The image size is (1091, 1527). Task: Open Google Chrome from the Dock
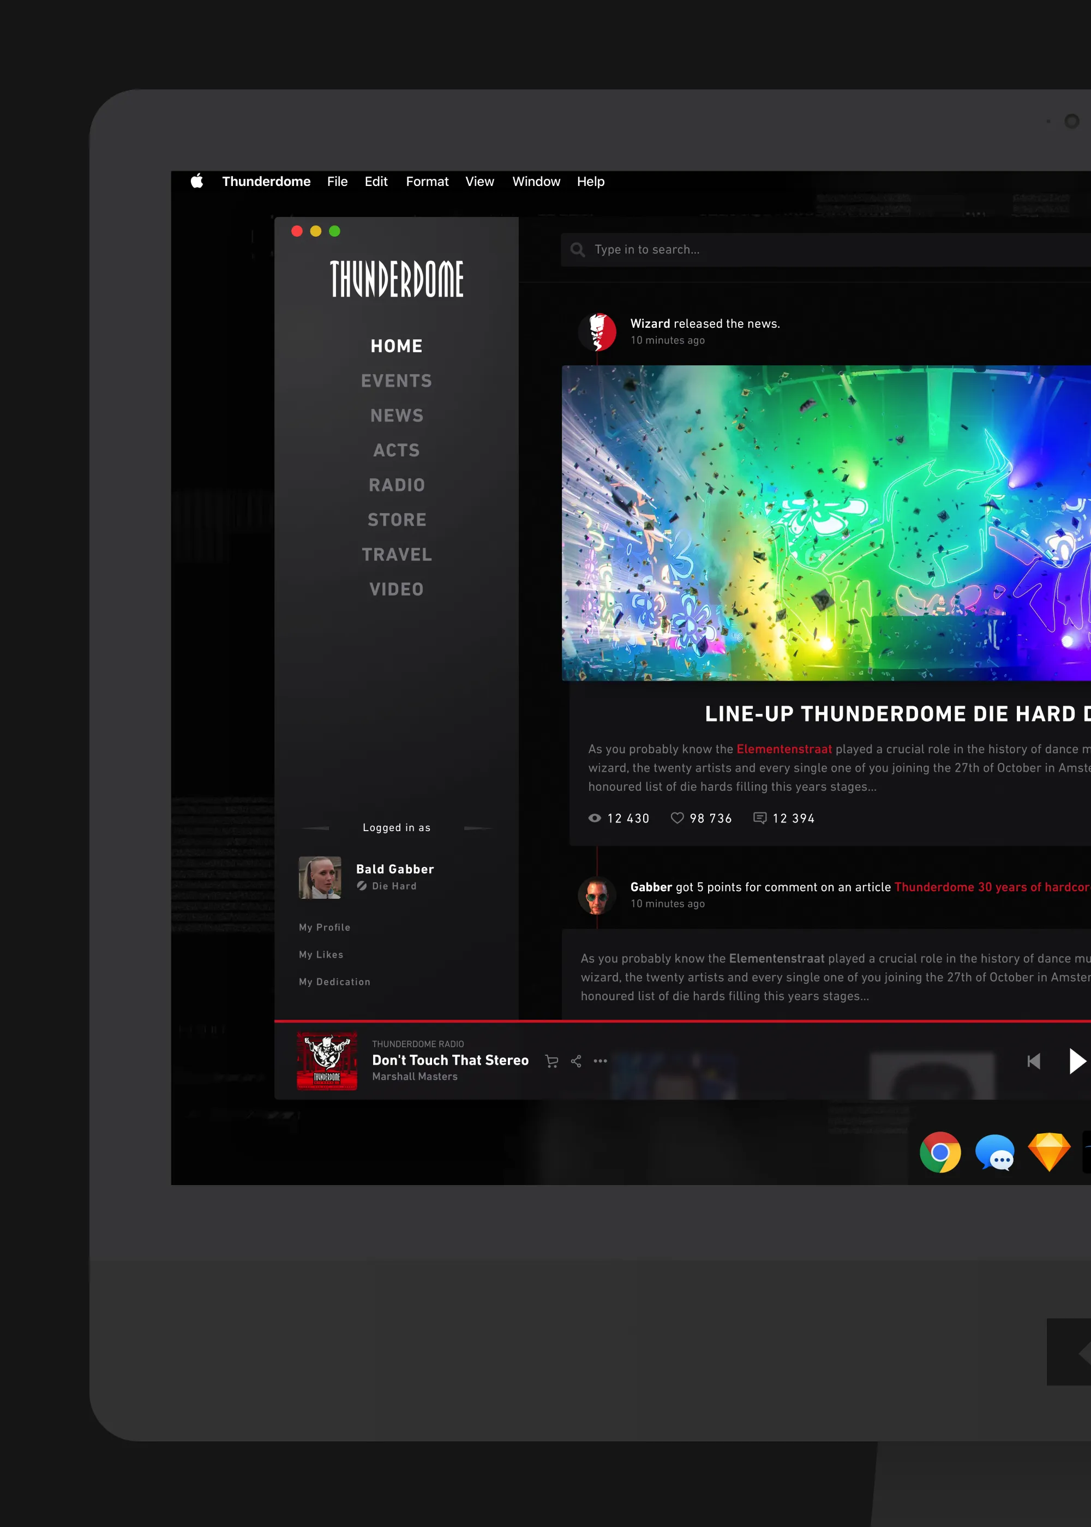pos(940,1152)
